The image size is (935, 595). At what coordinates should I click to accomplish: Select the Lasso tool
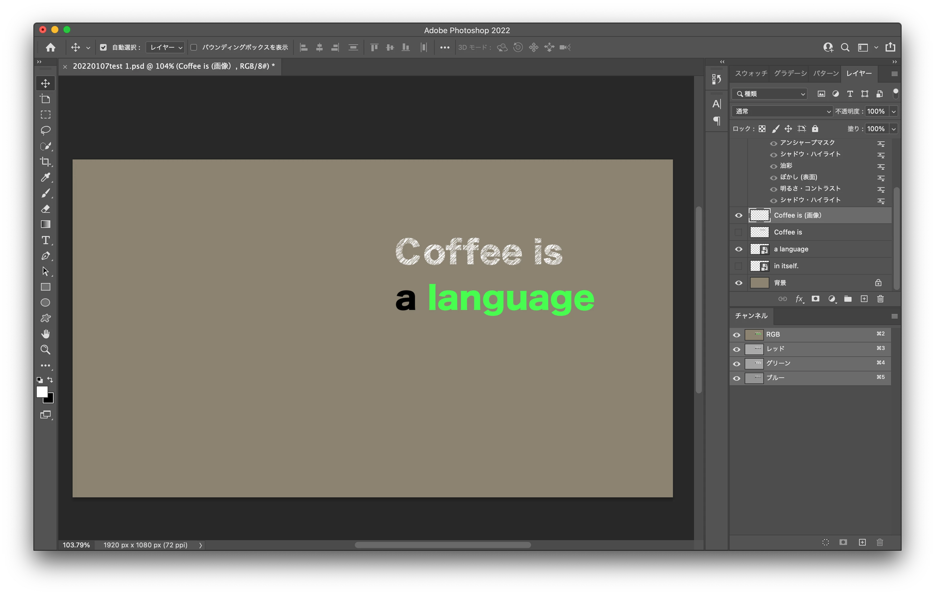tap(45, 130)
